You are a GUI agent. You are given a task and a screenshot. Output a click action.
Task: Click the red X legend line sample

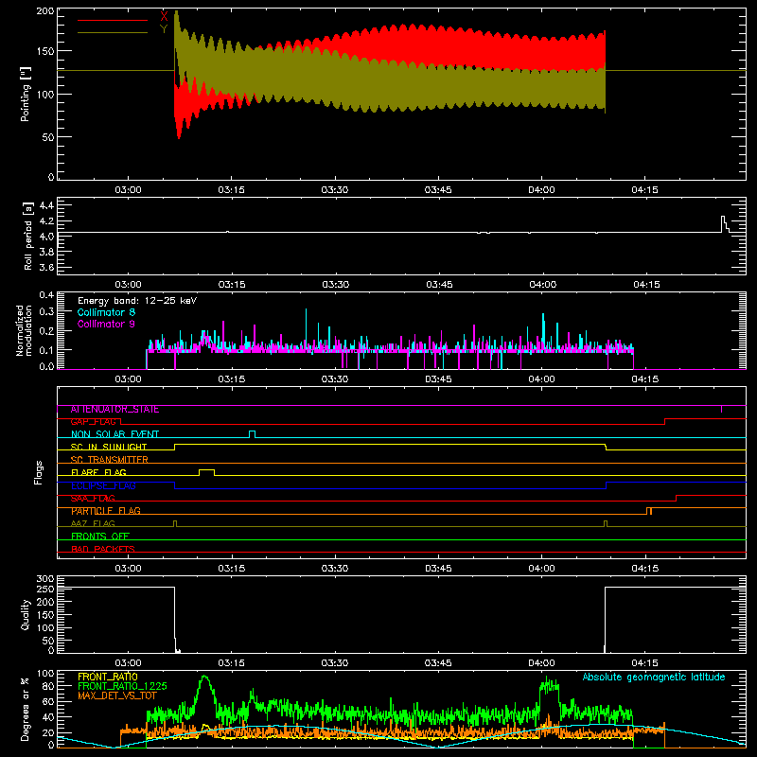(113, 20)
